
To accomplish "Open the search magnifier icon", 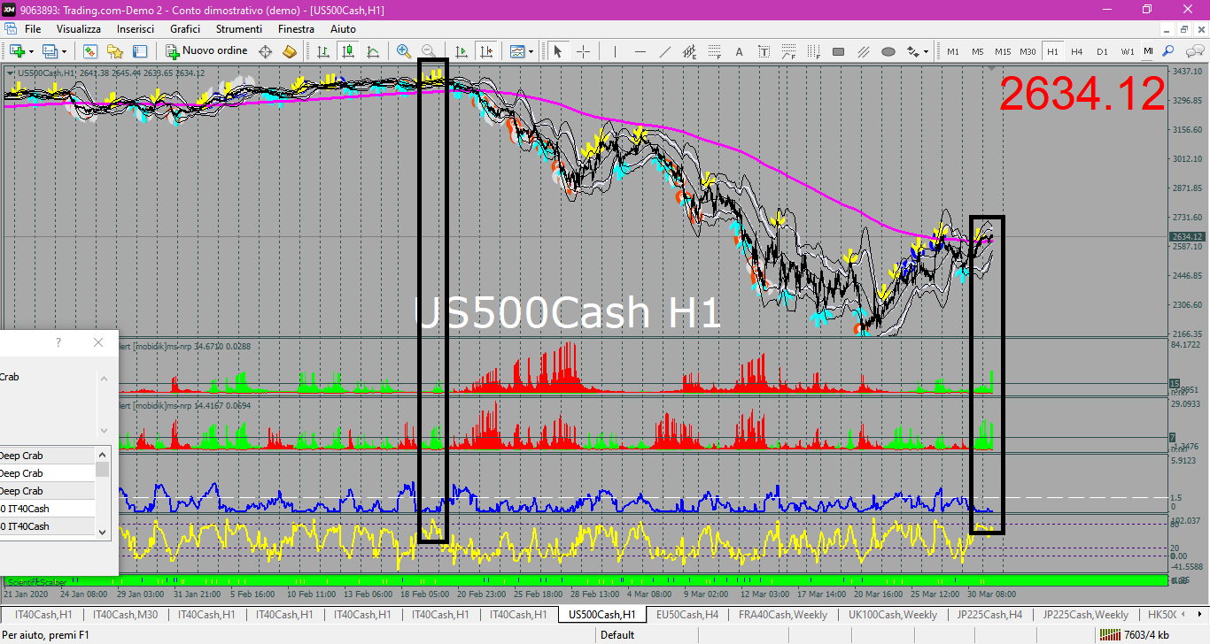I will [1168, 51].
